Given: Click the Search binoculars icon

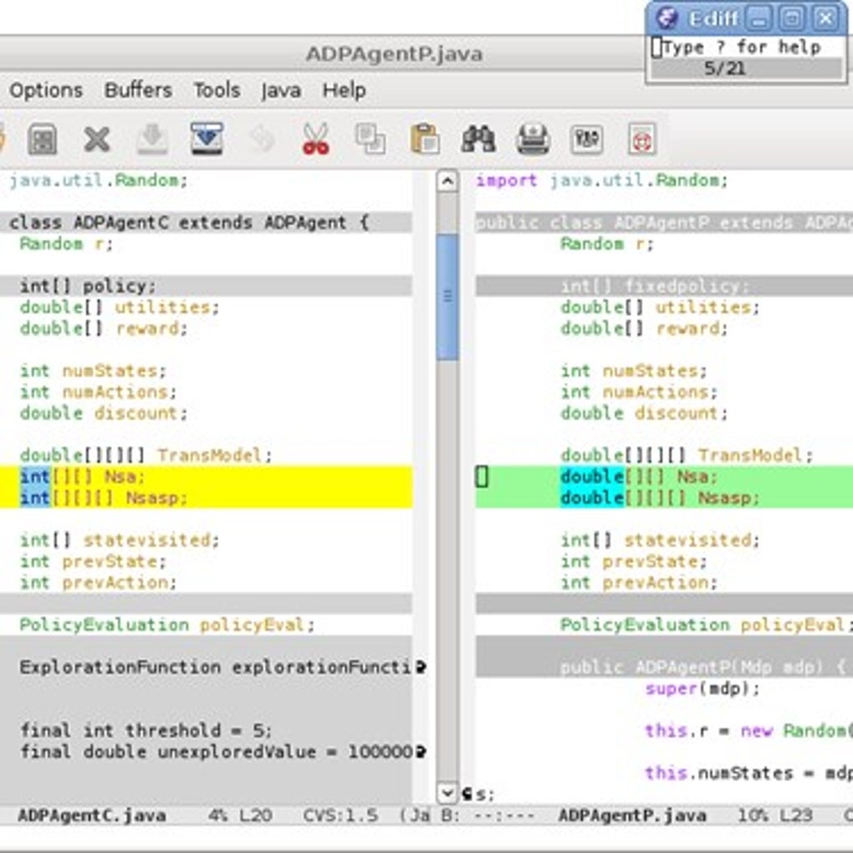Looking at the screenshot, I should (478, 140).
